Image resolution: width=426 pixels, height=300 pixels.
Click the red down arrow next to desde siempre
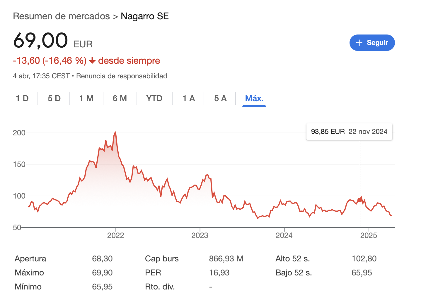click(x=92, y=61)
